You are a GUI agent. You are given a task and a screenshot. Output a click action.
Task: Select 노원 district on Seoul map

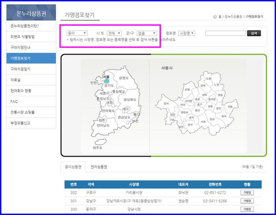point(216,85)
